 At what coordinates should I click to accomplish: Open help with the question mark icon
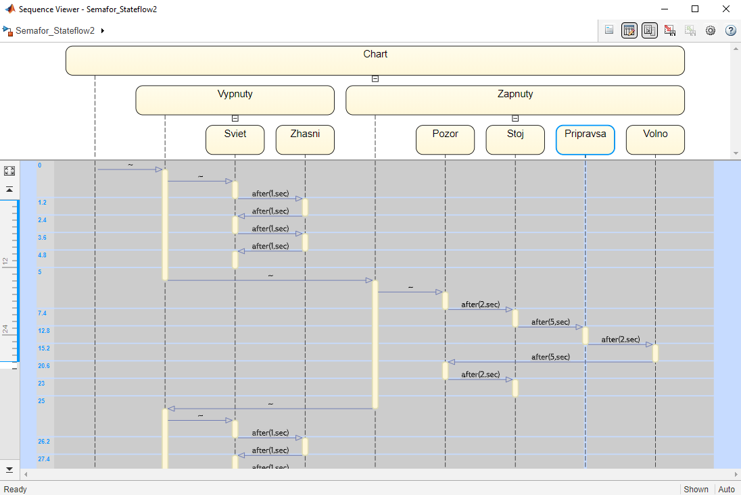coord(731,30)
